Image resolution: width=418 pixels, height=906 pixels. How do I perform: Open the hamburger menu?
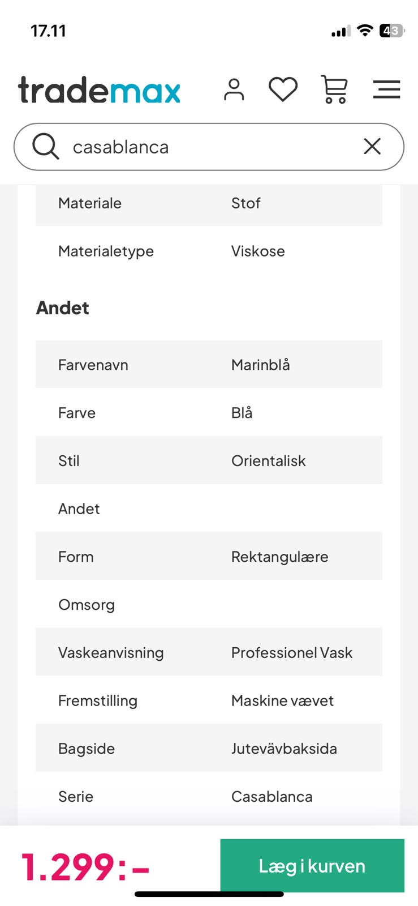coord(386,90)
